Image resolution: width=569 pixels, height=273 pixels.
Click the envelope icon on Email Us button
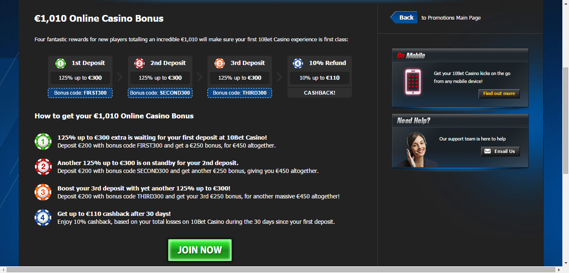488,151
